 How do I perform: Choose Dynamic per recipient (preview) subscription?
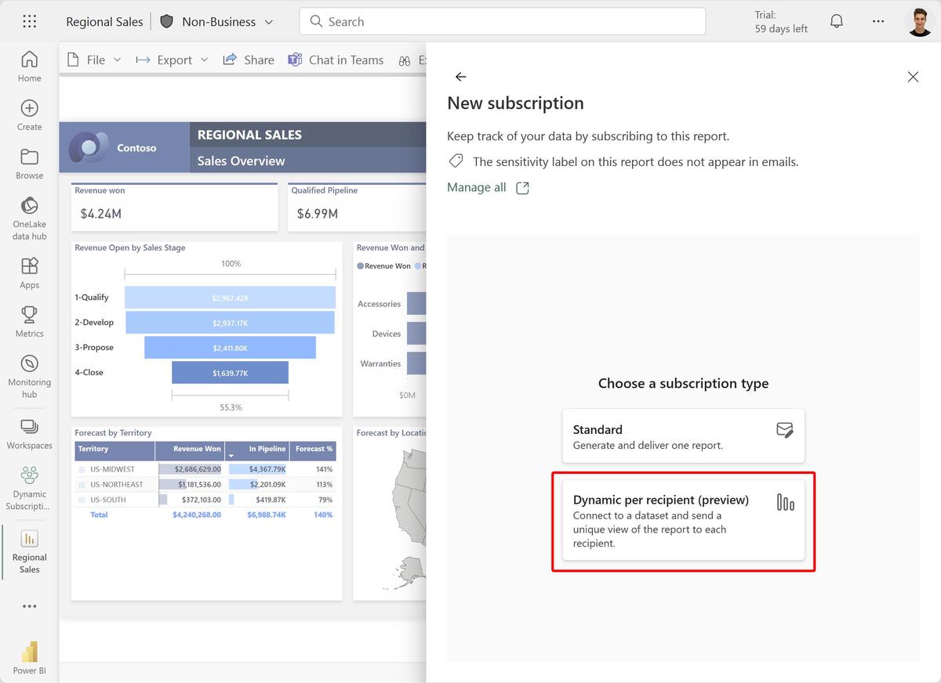tap(683, 520)
